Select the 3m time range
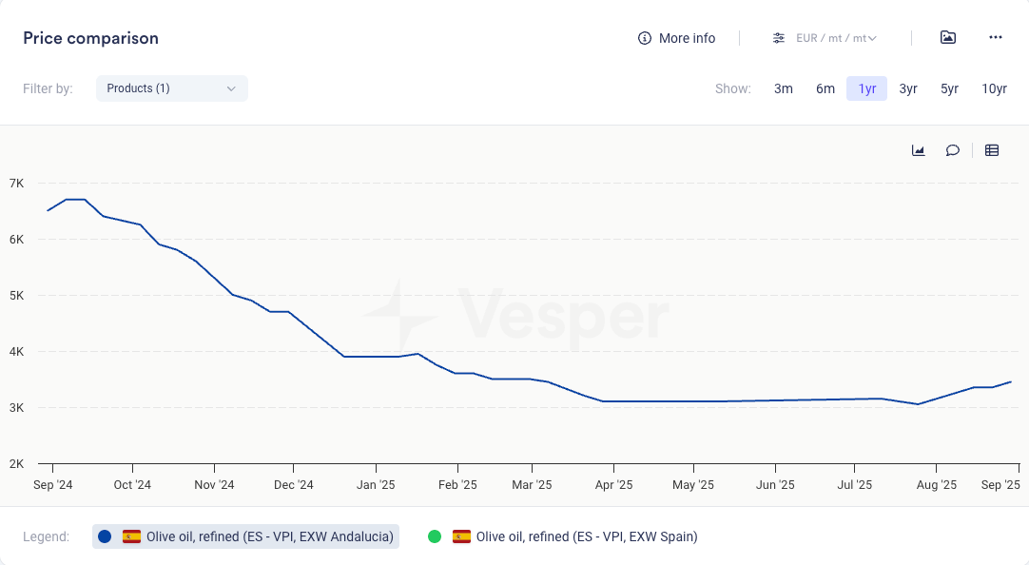 tap(783, 88)
